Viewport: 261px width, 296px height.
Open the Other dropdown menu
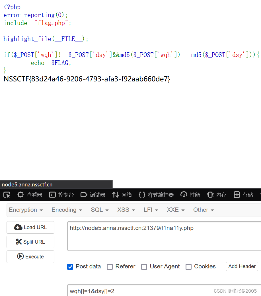tap(204, 210)
